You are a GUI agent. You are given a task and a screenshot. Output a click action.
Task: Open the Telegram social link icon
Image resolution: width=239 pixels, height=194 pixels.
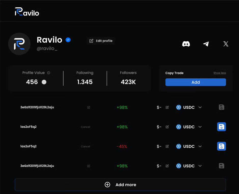click(x=206, y=44)
